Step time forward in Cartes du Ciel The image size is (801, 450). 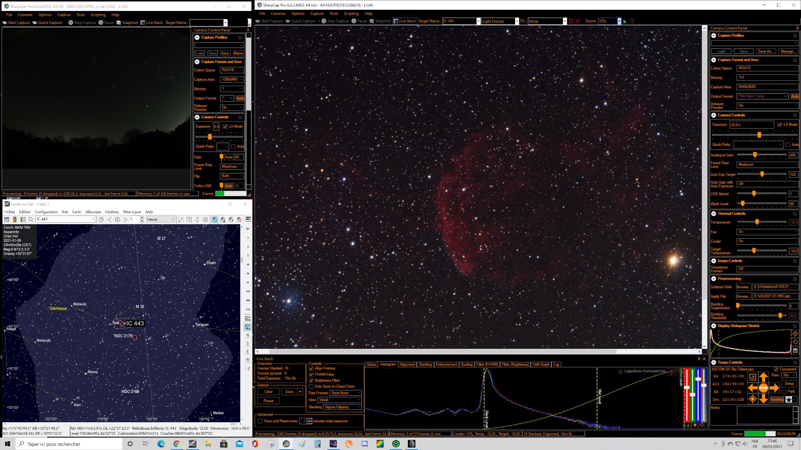[125, 220]
